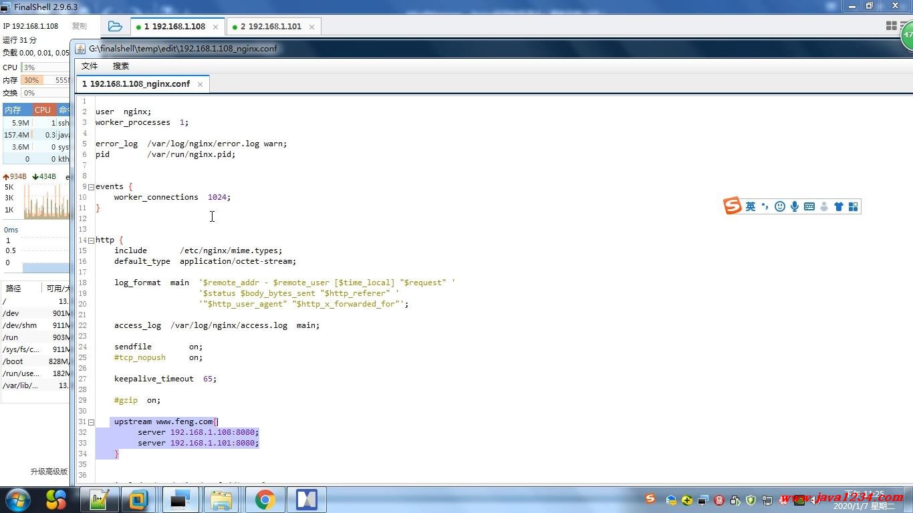
Task: Select the 157.4M java process row
Action: (x=36, y=135)
